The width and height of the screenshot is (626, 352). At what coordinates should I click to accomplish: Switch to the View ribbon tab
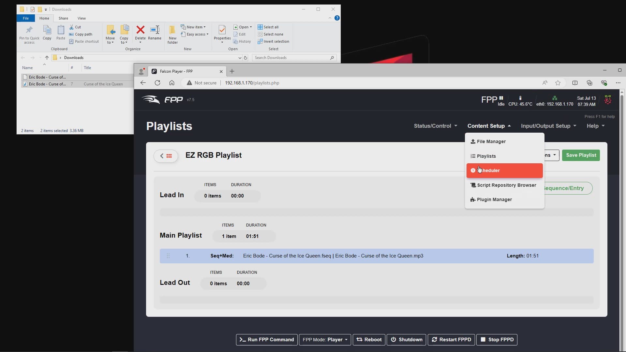82,18
